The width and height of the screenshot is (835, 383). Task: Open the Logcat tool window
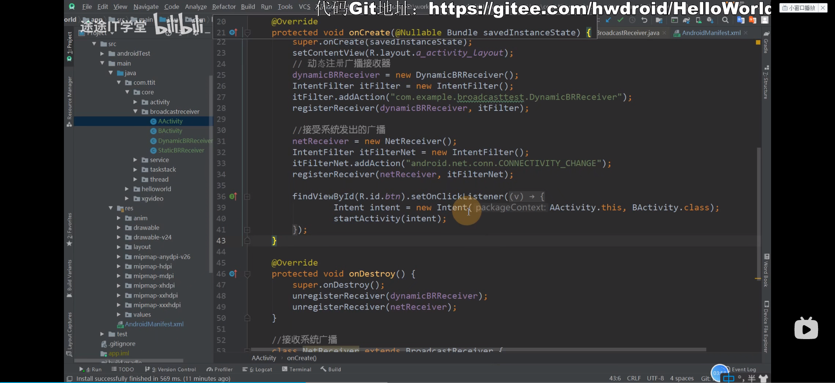(x=257, y=369)
